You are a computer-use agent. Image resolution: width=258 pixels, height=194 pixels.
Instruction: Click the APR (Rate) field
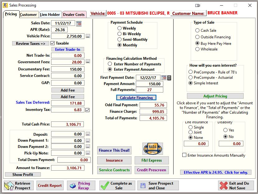60,30
